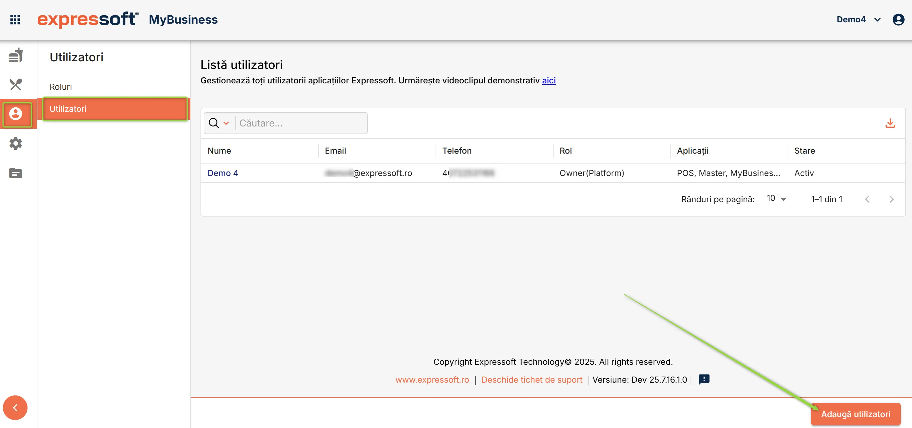The width and height of the screenshot is (912, 428).
Task: Open the settings gear sidebar section
Action: [16, 144]
